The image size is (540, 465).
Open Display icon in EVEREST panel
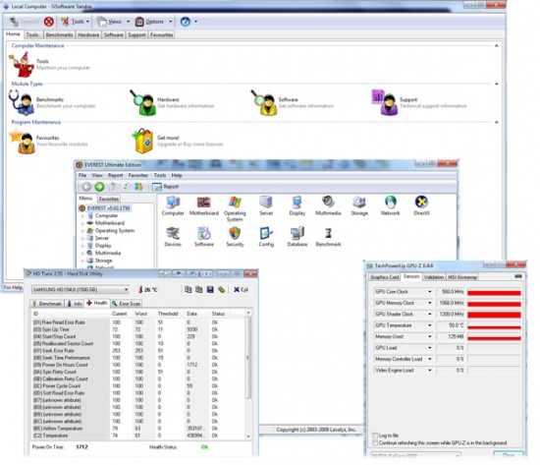click(x=297, y=203)
